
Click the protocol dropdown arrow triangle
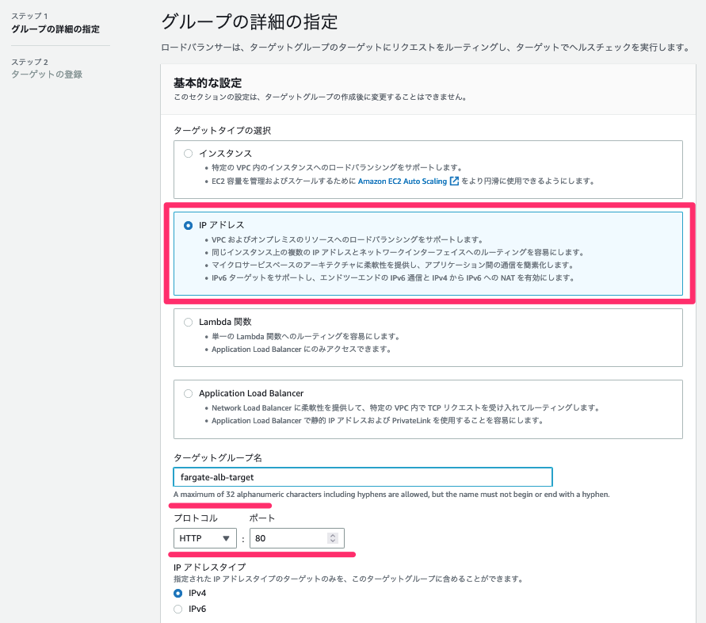tap(226, 538)
